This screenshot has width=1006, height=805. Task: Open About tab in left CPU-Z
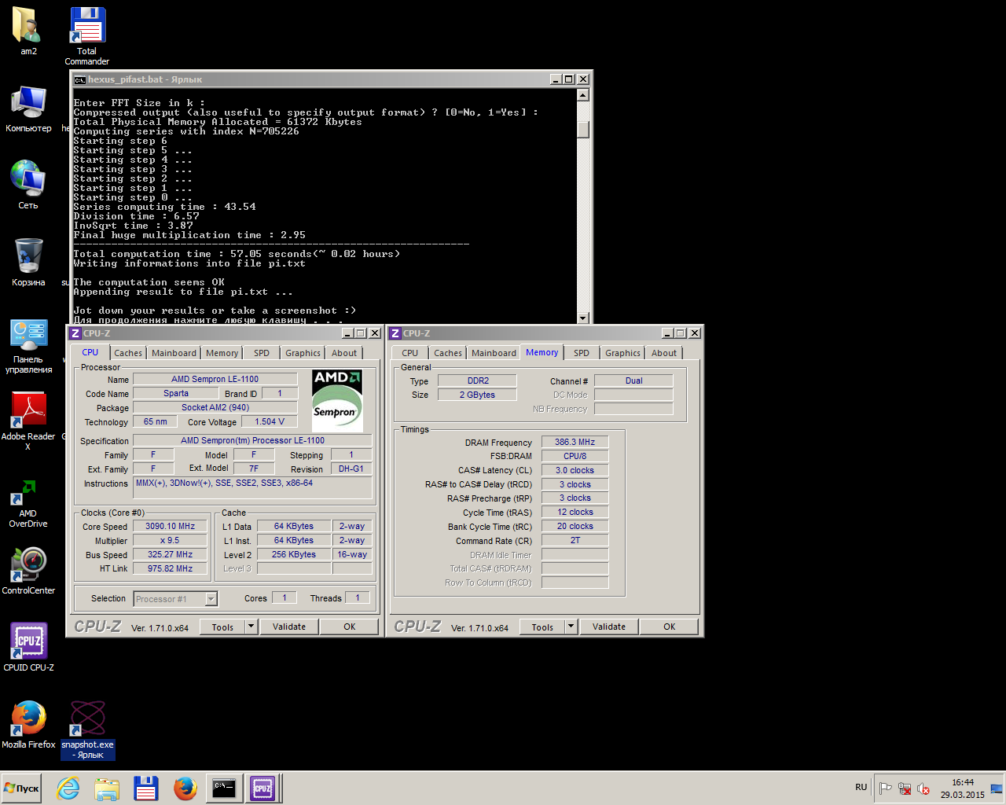pos(344,353)
